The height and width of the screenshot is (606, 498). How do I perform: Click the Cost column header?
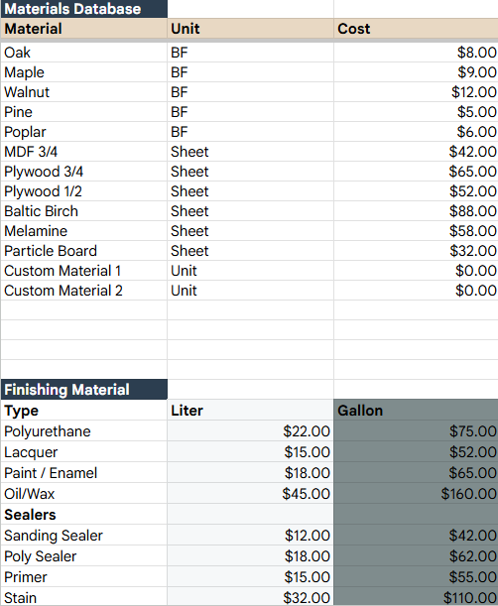(x=416, y=29)
